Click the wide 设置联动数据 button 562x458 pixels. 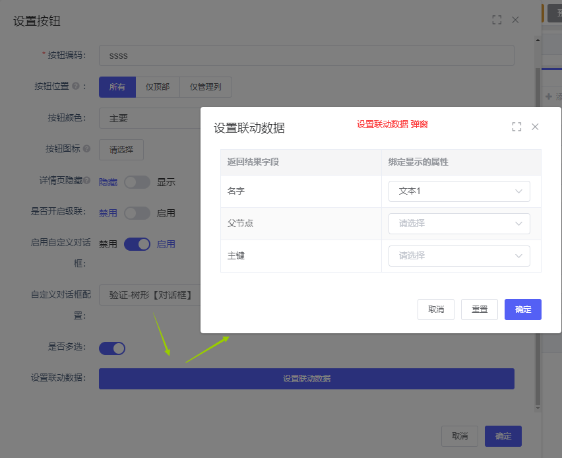(x=306, y=379)
